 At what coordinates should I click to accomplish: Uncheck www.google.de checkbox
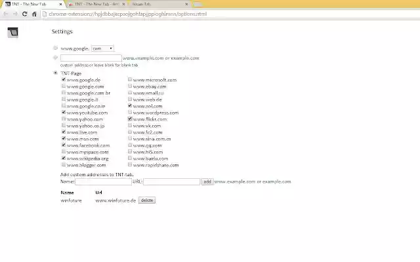tap(64, 79)
